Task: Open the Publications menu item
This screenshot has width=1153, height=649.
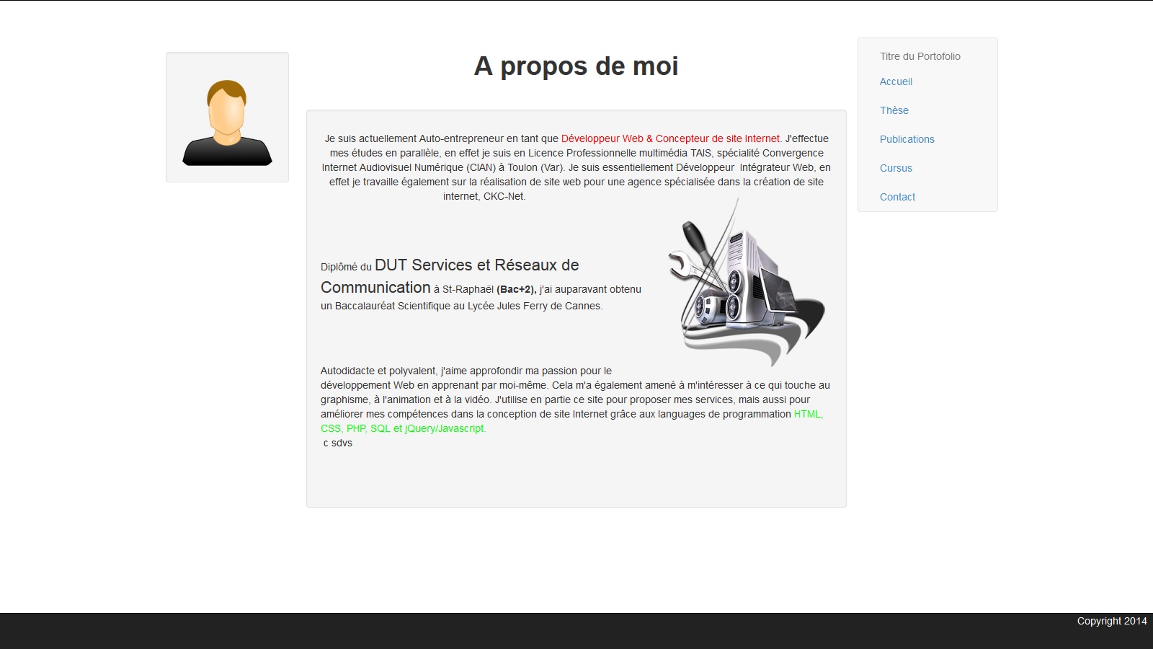Action: pos(907,139)
